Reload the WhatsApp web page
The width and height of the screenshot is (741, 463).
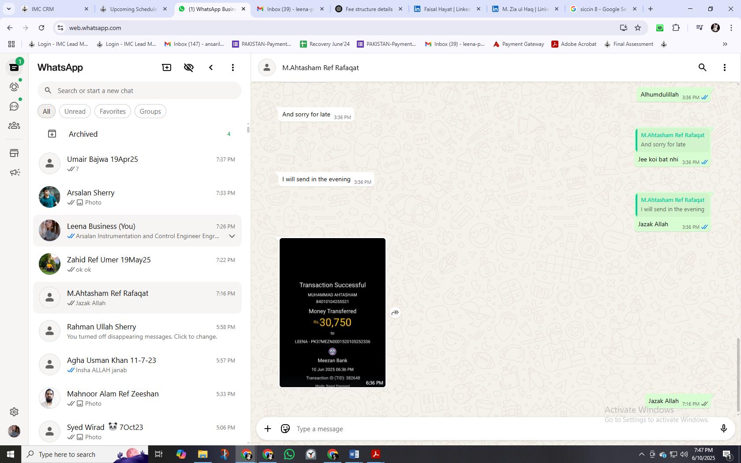41,28
